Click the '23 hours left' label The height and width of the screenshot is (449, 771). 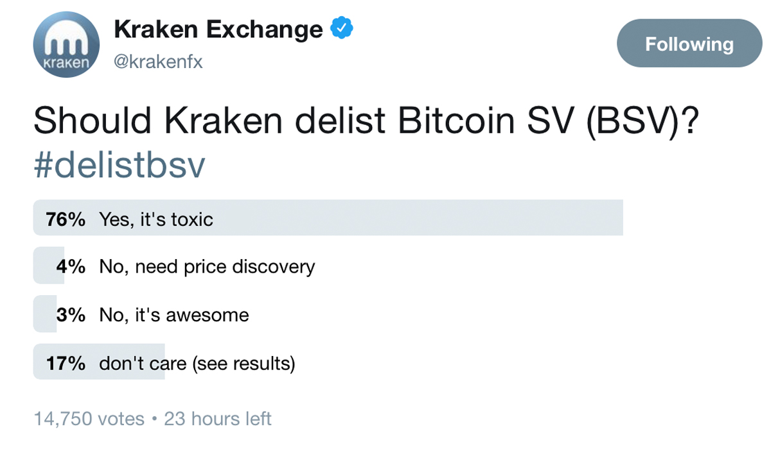(x=218, y=418)
